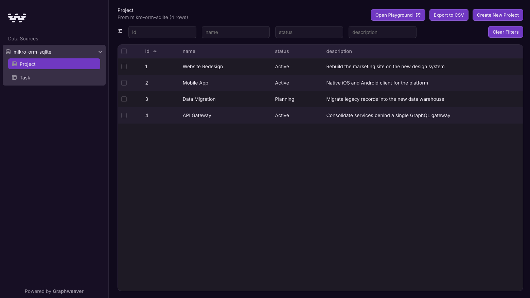Click the external link icon on Open Playground
Image resolution: width=530 pixels, height=298 pixels.
[418, 15]
